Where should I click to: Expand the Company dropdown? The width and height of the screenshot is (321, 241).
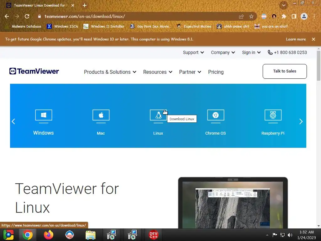[x=223, y=52]
